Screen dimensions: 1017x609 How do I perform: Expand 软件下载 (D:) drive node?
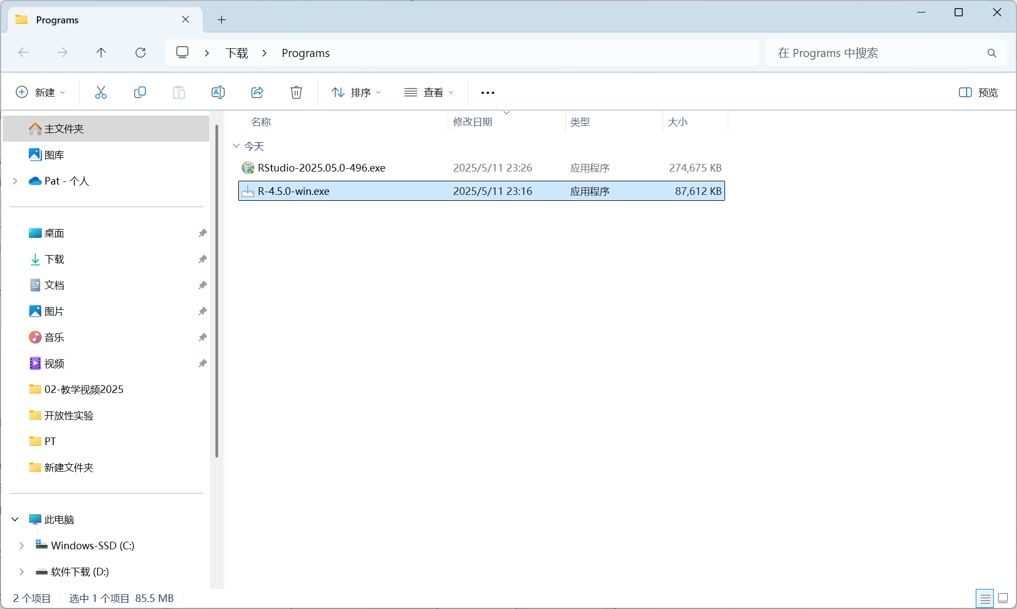[21, 572]
